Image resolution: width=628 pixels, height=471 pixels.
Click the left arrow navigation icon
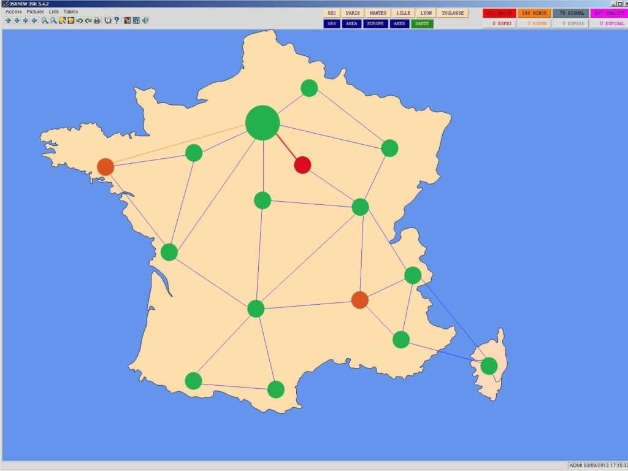(x=34, y=20)
